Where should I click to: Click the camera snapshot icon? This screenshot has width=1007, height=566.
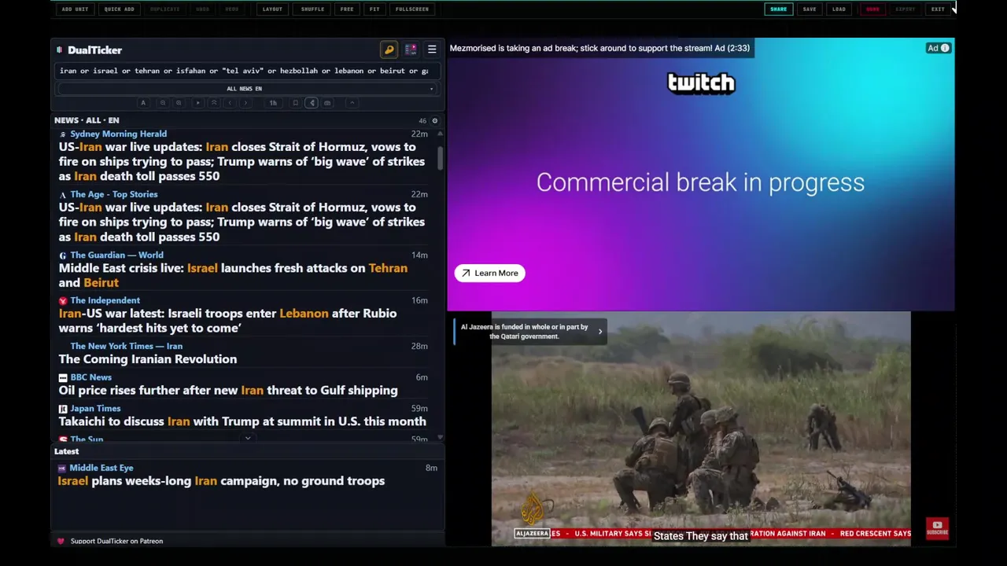327,103
